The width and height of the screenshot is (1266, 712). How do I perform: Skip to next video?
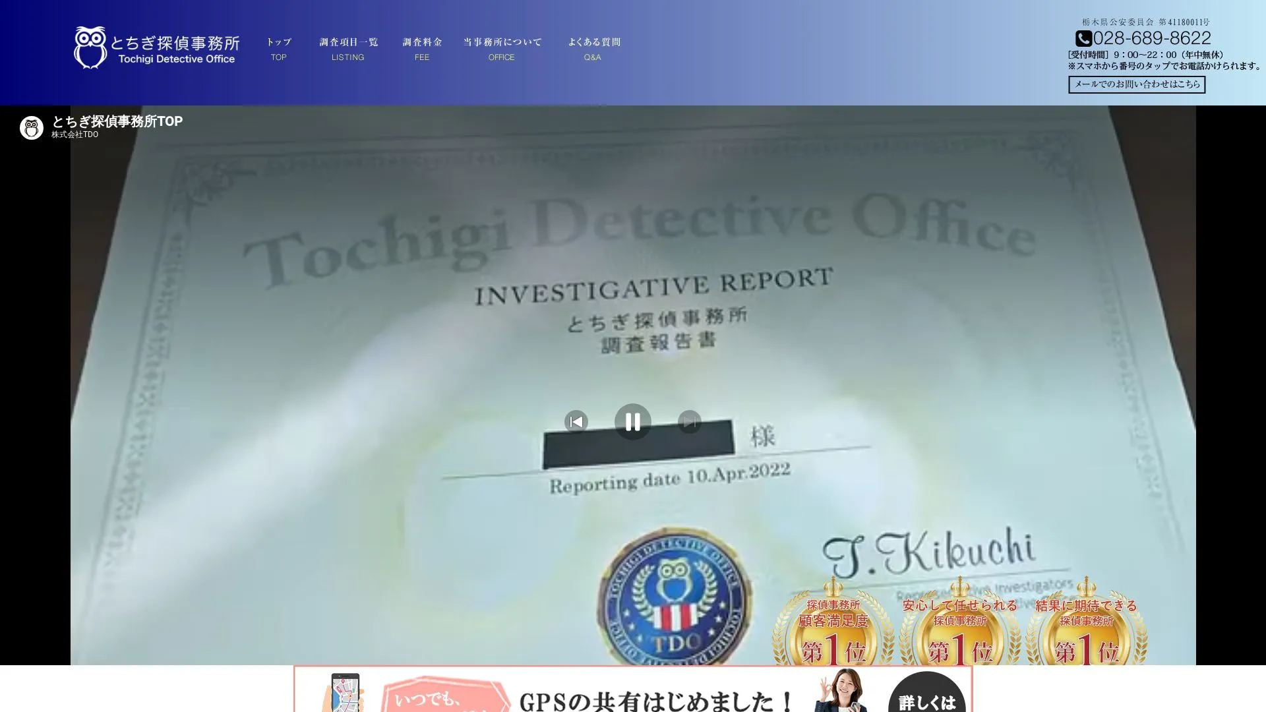(689, 422)
